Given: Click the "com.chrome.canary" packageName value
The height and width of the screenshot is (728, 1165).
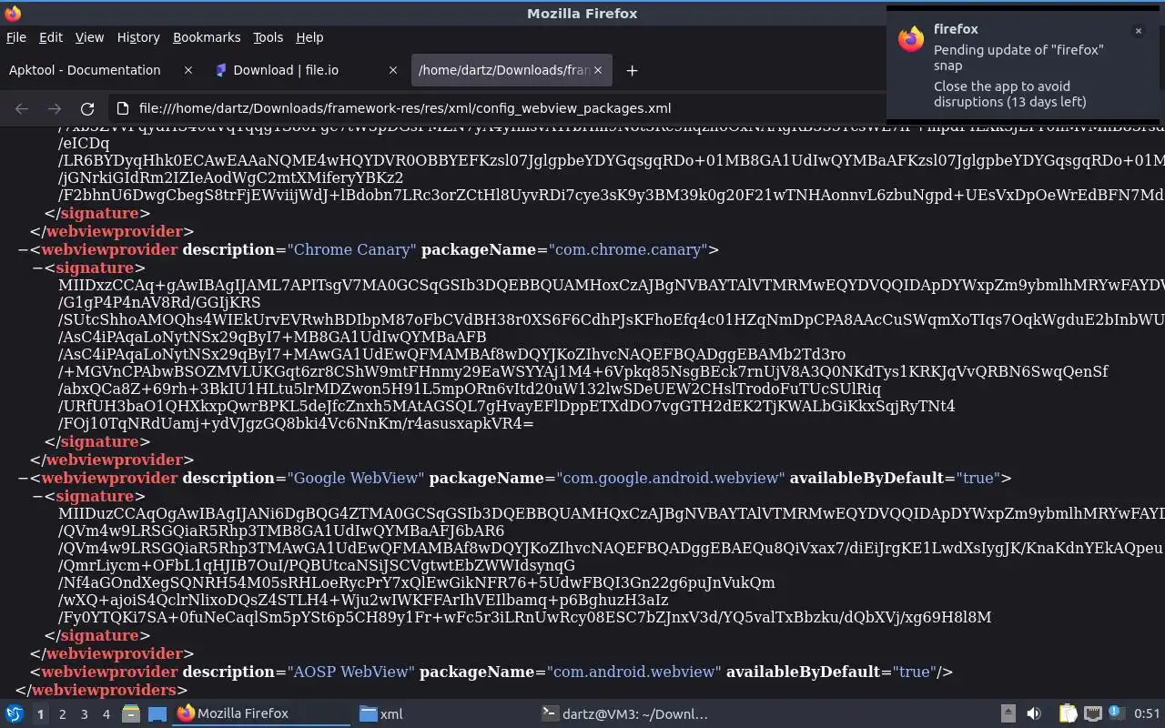Looking at the screenshot, I should point(628,249).
